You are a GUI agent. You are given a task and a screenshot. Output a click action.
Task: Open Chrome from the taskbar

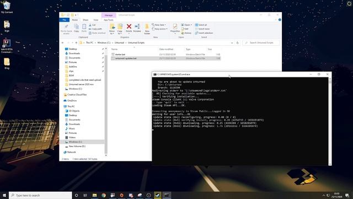pyautogui.click(x=104, y=195)
